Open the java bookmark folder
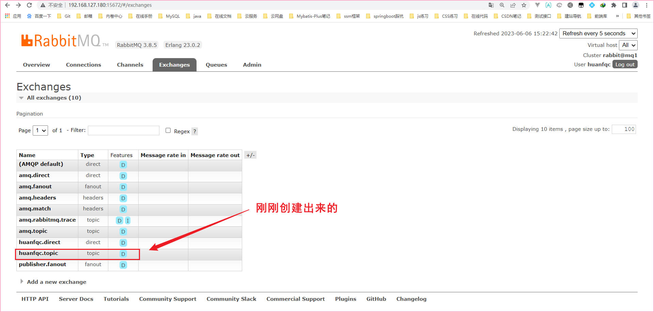Viewport: 654px width, 312px height. click(x=193, y=16)
